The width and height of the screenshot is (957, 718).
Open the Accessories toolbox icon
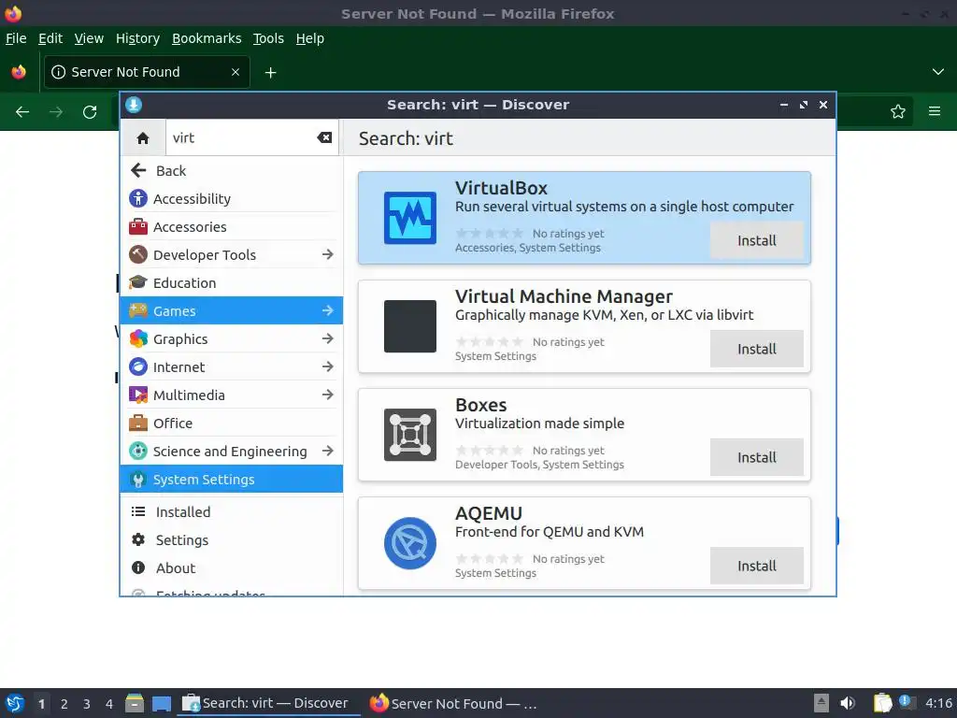pyautogui.click(x=138, y=226)
